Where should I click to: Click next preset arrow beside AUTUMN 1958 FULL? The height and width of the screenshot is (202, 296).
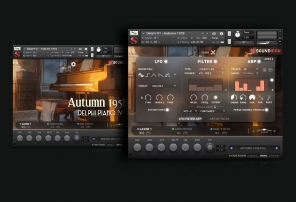point(277,148)
